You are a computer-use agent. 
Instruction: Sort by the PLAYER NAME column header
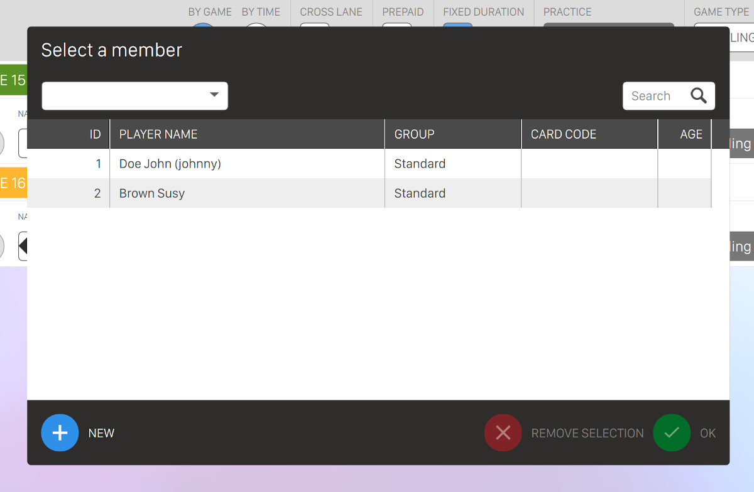(x=158, y=134)
